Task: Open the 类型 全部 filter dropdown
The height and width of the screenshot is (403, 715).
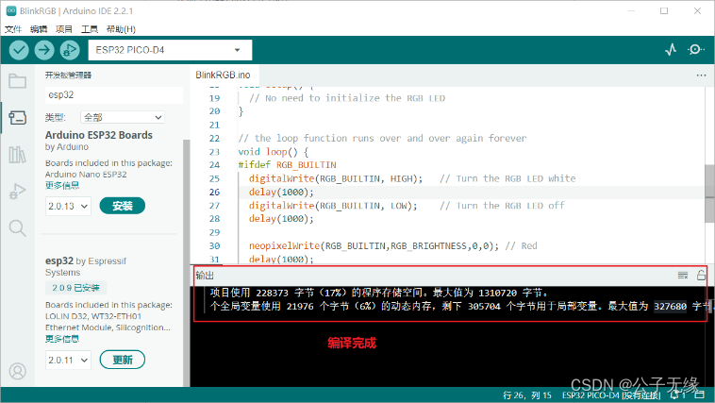Action: 123,117
